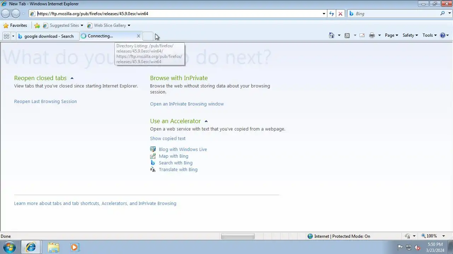Click the Translate with Bing icon

153,169
